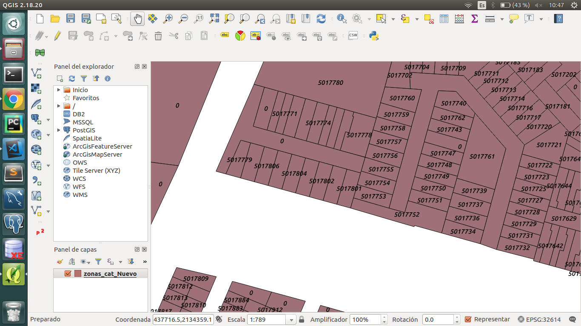Refresh the map canvas
This screenshot has width=581, height=326.
[x=321, y=19]
